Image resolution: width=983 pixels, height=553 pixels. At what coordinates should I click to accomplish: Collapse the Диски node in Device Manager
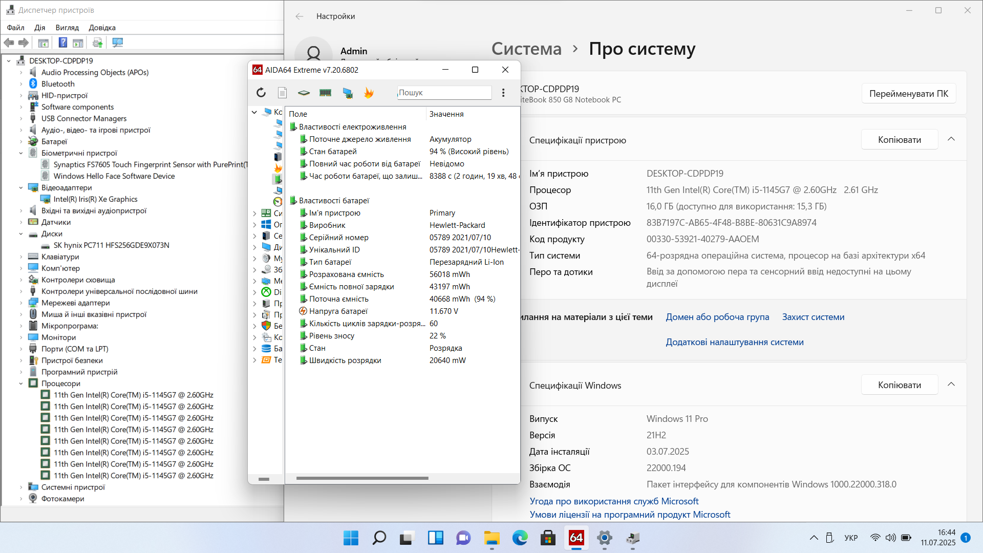click(x=21, y=234)
